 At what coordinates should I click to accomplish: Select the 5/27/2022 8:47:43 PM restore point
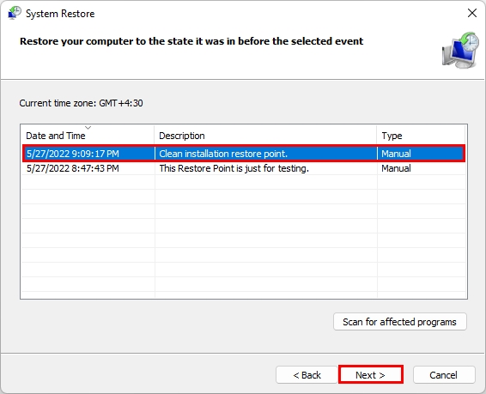coord(244,168)
